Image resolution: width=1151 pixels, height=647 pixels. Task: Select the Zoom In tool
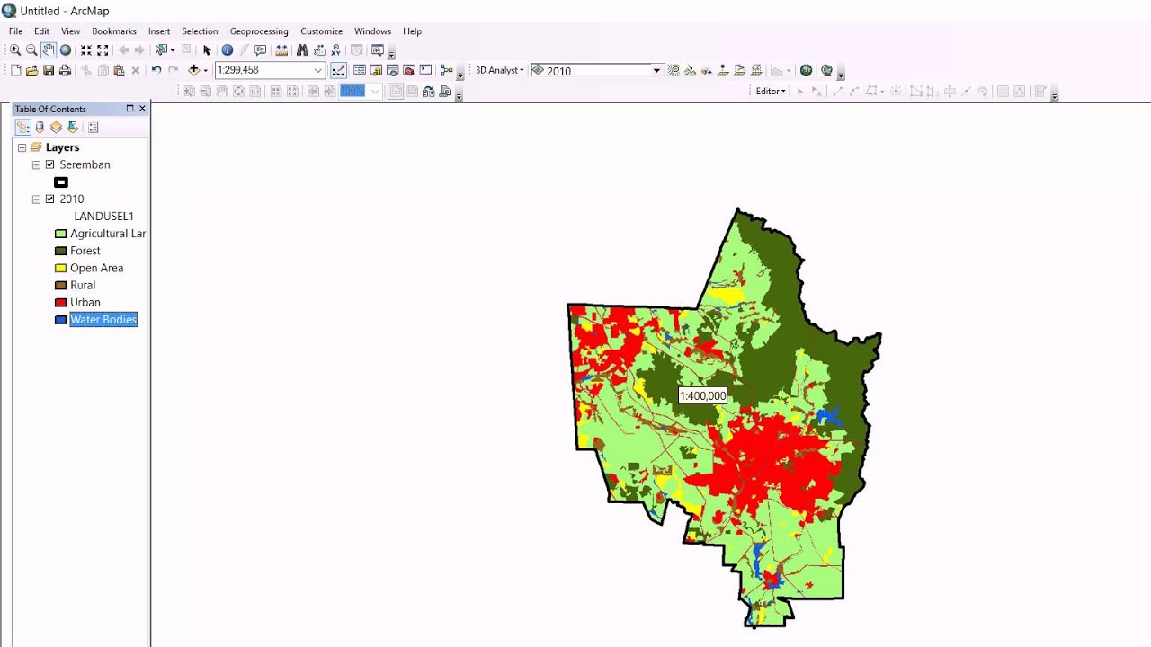pos(15,50)
